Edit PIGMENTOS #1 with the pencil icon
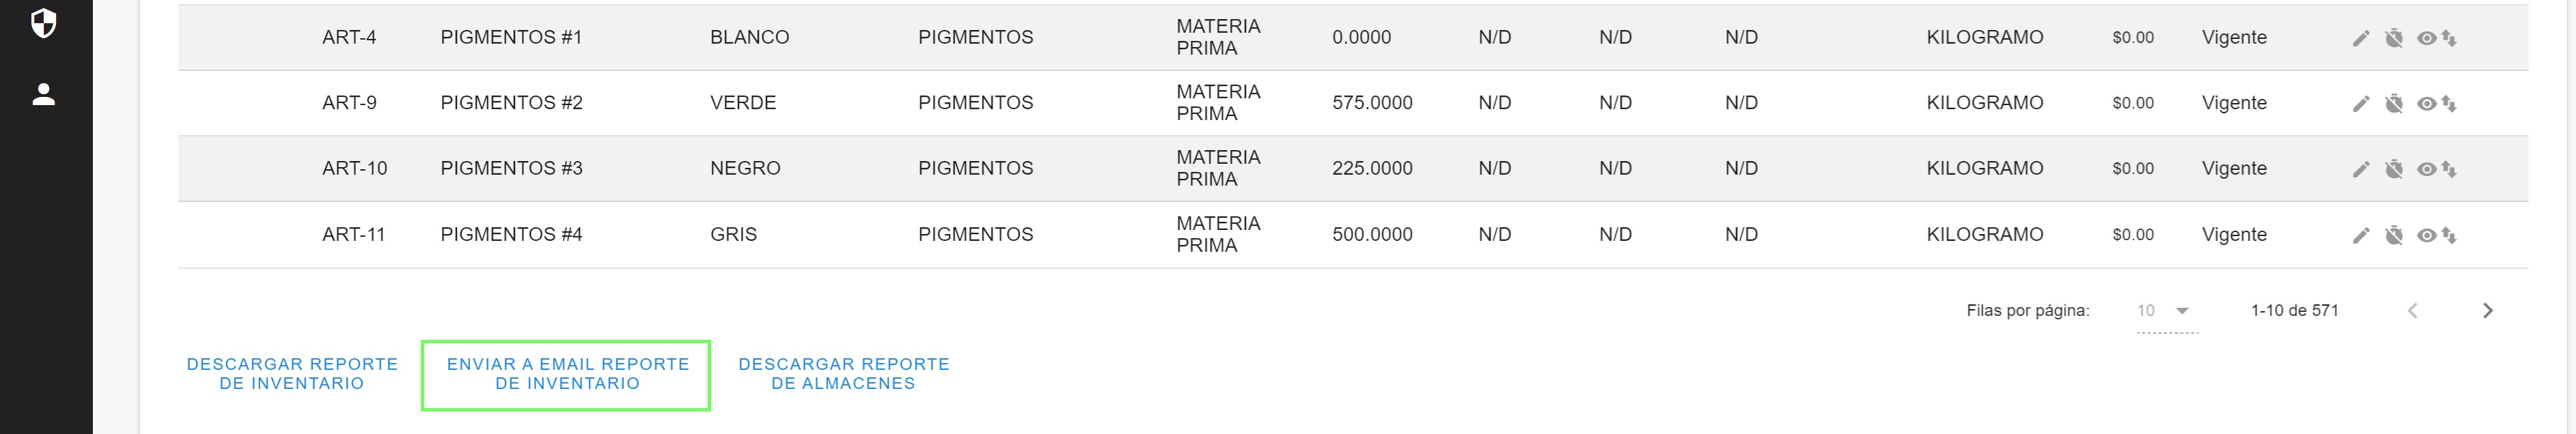This screenshot has height=434, width=2576. pos(2361,38)
